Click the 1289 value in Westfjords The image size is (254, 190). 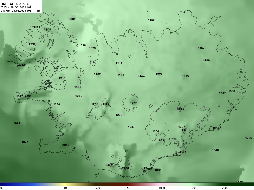coord(37,27)
